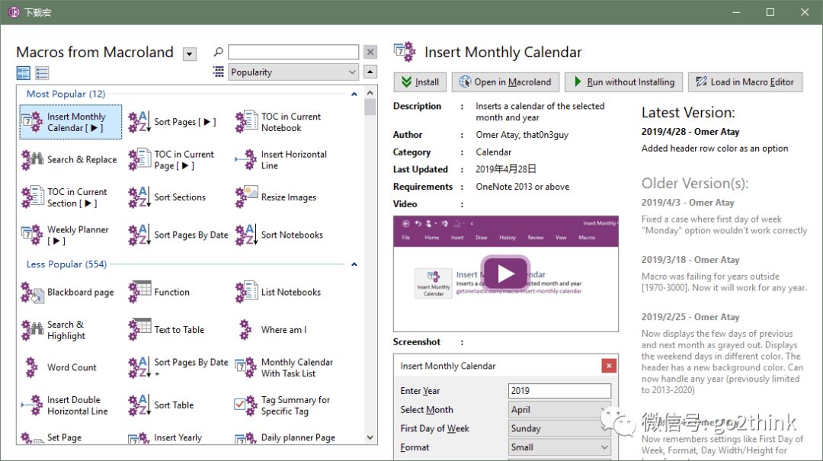Click Load in Macro Editor button
Viewport: 823px width, 461px height.
(x=745, y=82)
